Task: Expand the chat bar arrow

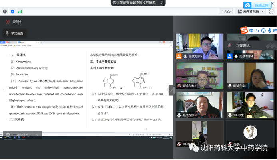Action: pyautogui.click(x=37, y=135)
